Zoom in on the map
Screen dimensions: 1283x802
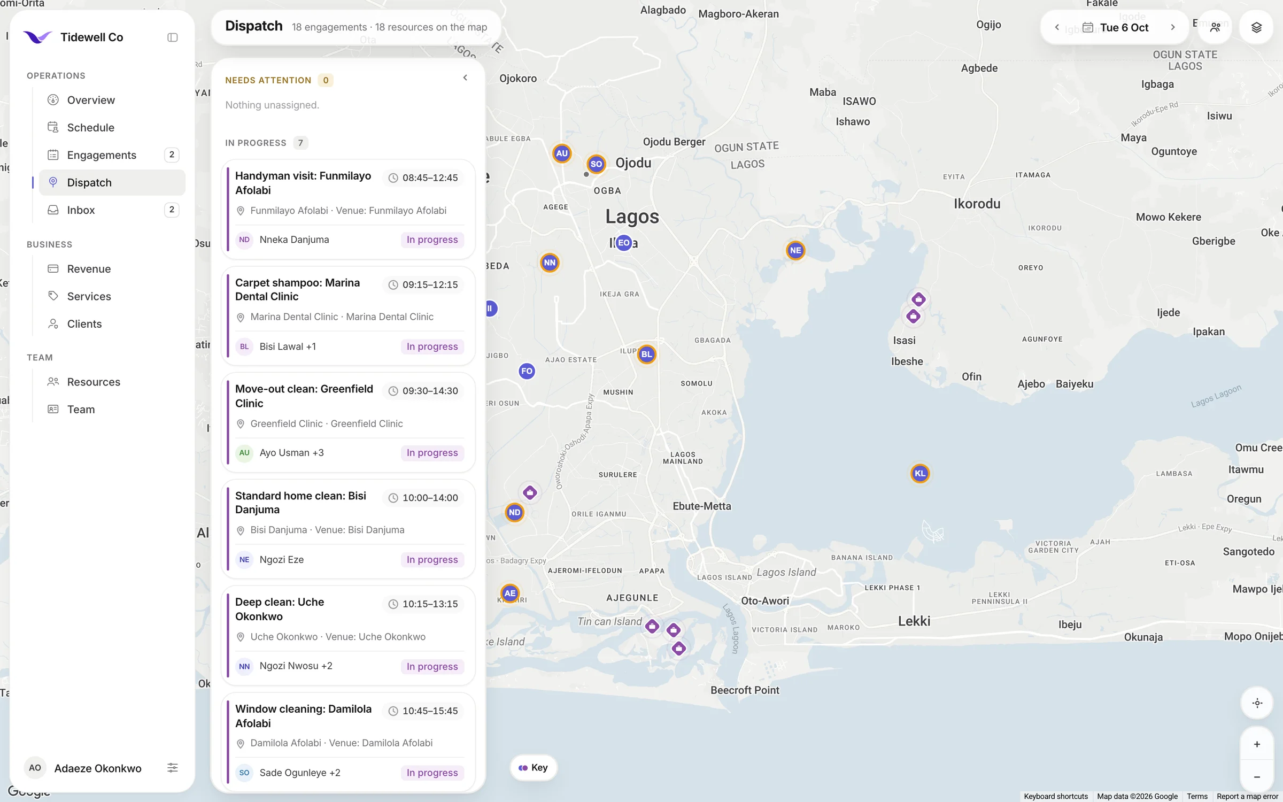pyautogui.click(x=1257, y=744)
